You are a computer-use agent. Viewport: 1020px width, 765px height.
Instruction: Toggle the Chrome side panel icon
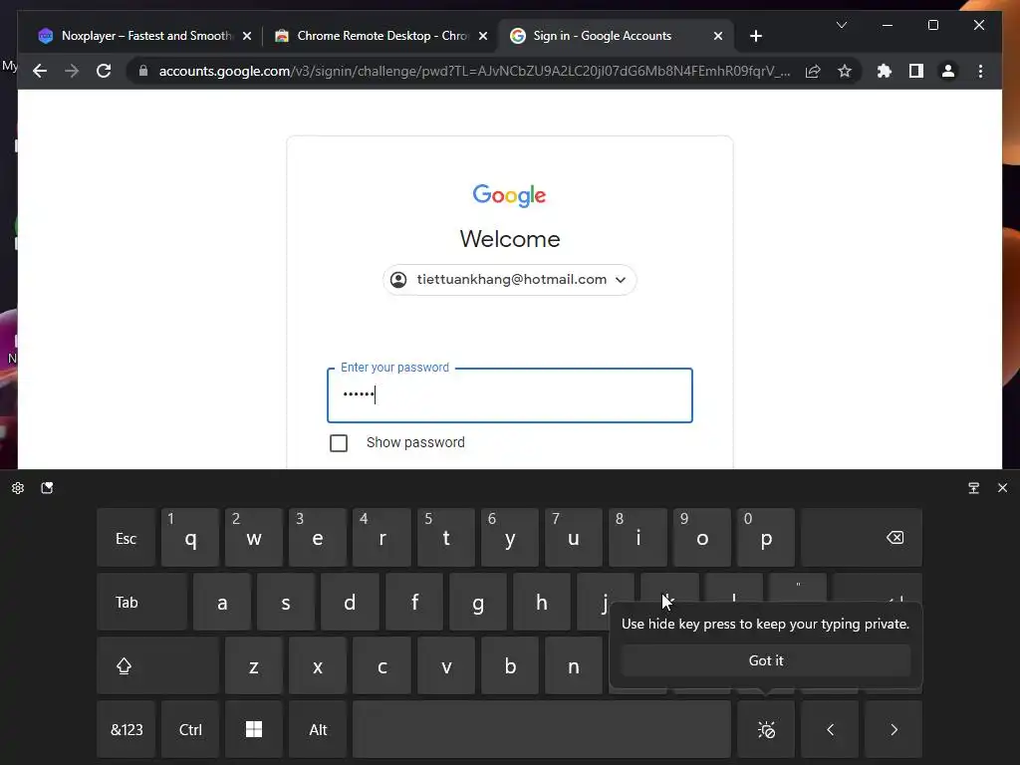pos(916,71)
